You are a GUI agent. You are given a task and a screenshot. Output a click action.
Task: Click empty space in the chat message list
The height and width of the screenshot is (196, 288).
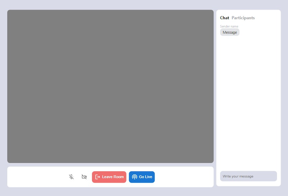(x=248, y=103)
